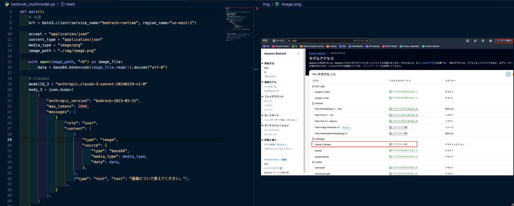514x206 pixels.
Task: Click the Lambda shortcut in the favorites bar
Action: pyautogui.click(x=331, y=46)
